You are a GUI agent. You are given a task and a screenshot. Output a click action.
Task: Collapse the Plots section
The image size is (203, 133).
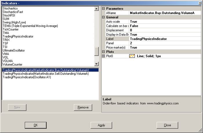pyautogui.click(x=104, y=52)
